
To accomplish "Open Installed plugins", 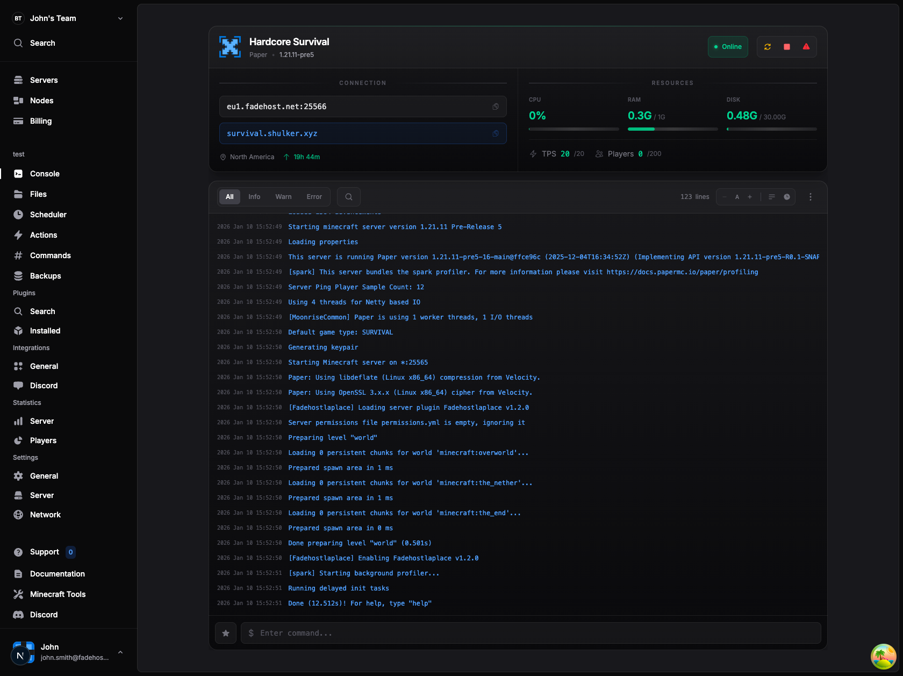I will pyautogui.click(x=68, y=331).
